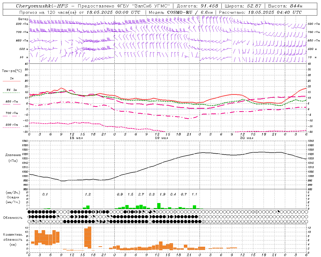
Task: Click the 'Конвективн.' convective cloud label
Action: [x=13, y=235]
